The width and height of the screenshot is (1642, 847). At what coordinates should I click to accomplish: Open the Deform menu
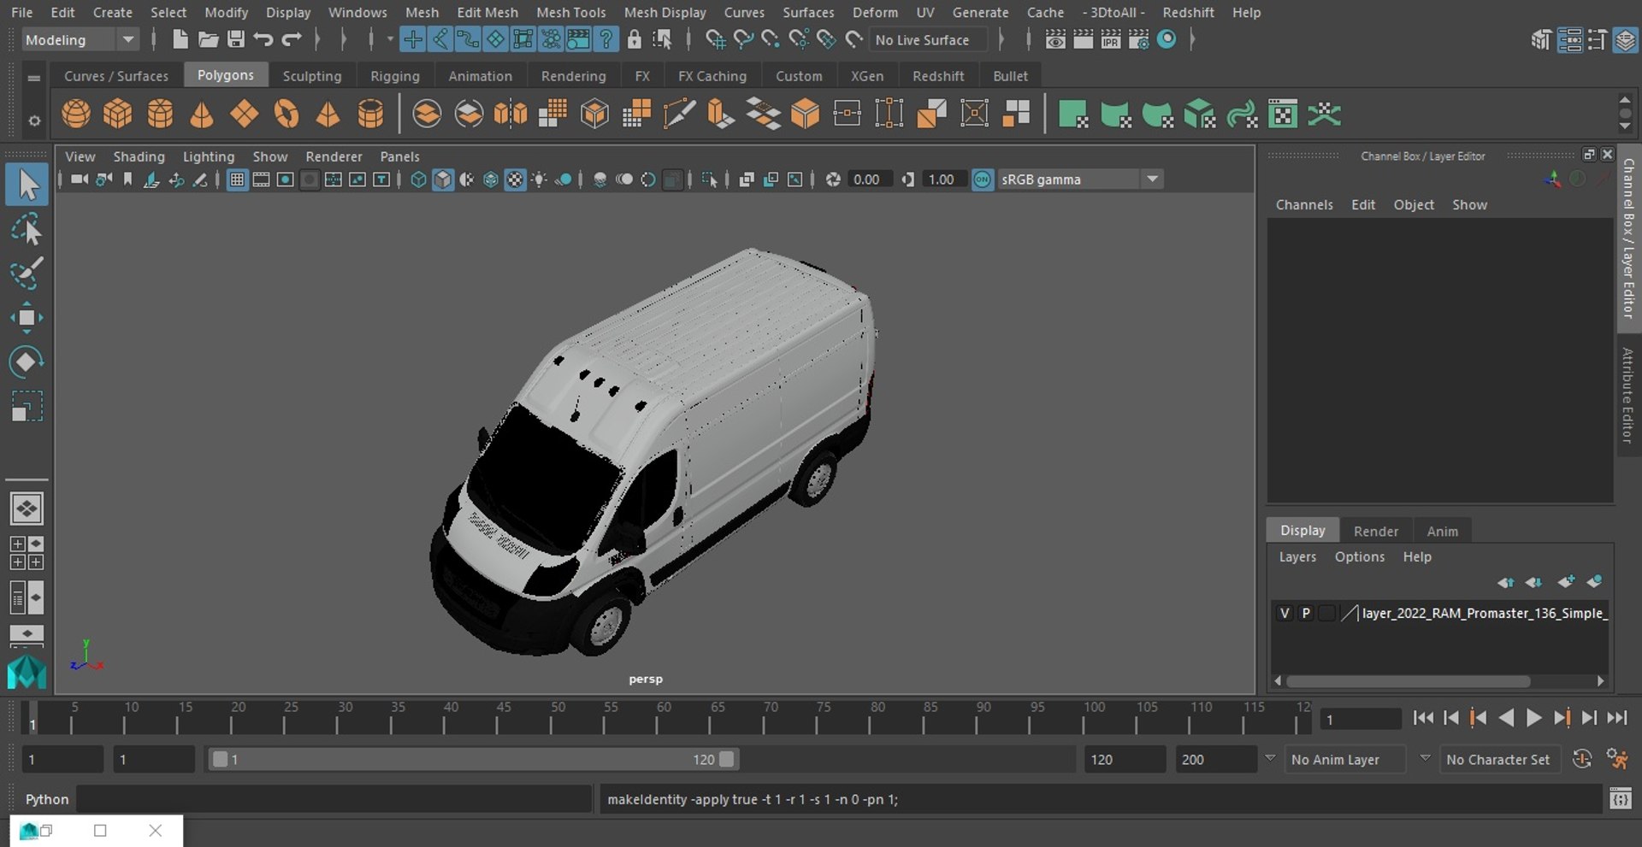click(x=875, y=12)
